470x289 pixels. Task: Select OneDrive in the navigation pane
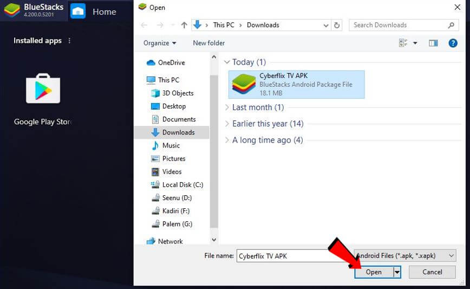172,62
